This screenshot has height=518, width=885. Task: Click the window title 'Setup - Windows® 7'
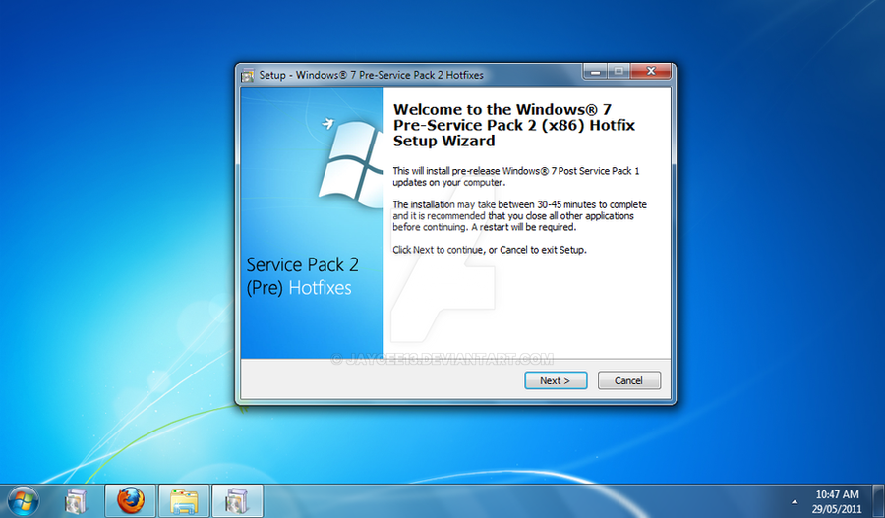pos(372,75)
